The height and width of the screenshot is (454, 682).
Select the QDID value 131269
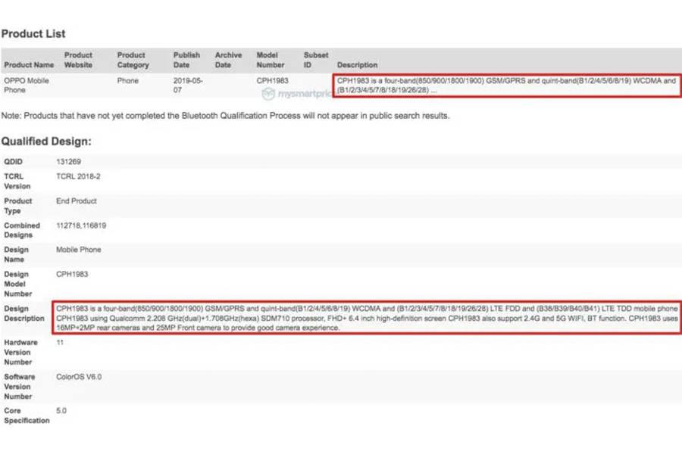68,162
